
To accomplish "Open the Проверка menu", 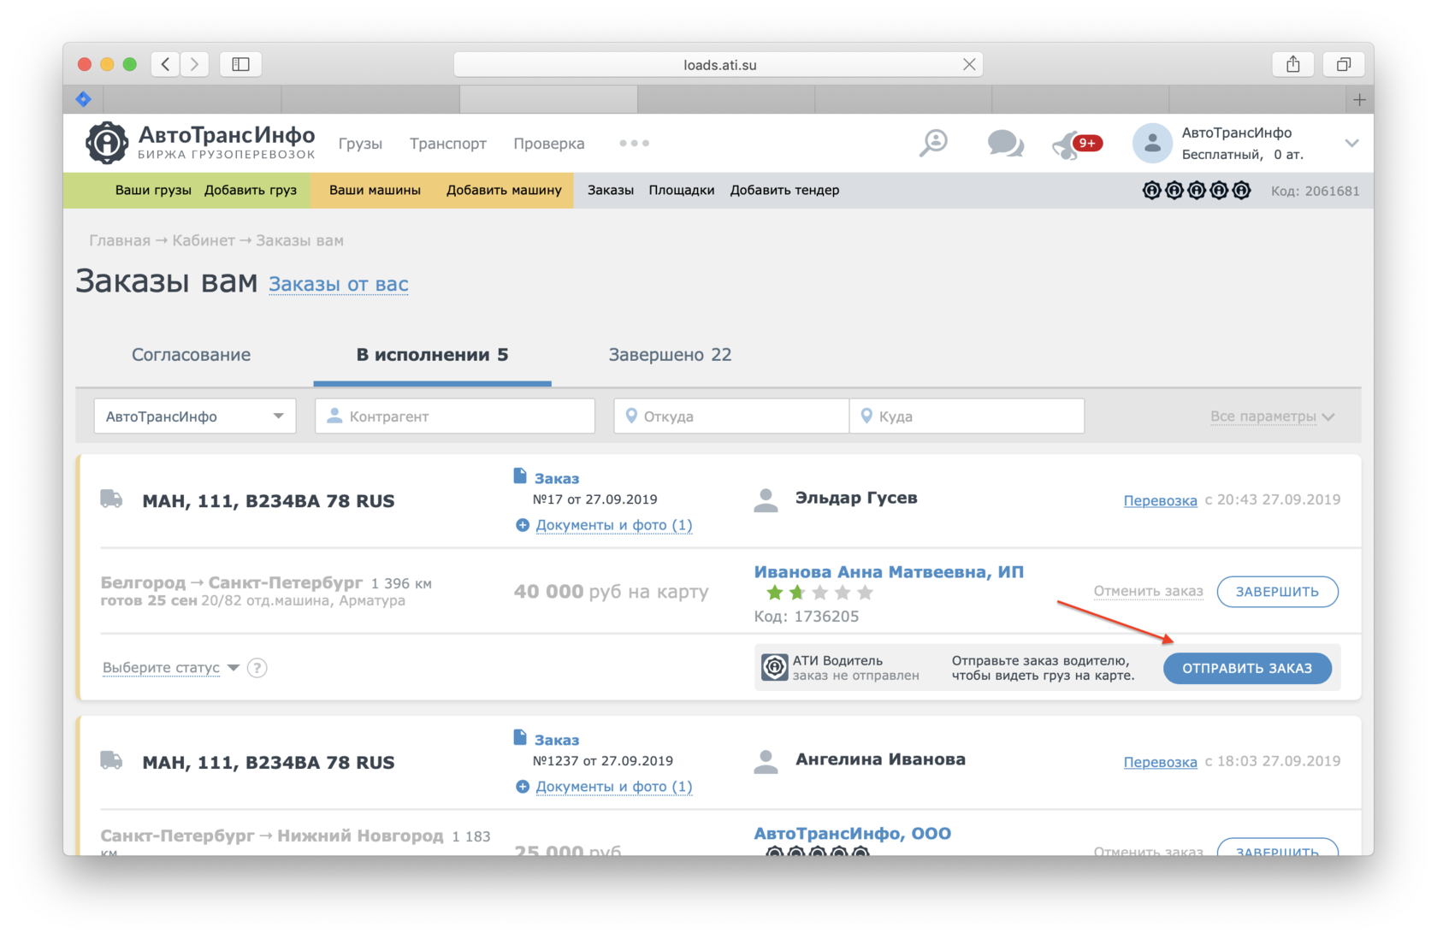I will [549, 144].
